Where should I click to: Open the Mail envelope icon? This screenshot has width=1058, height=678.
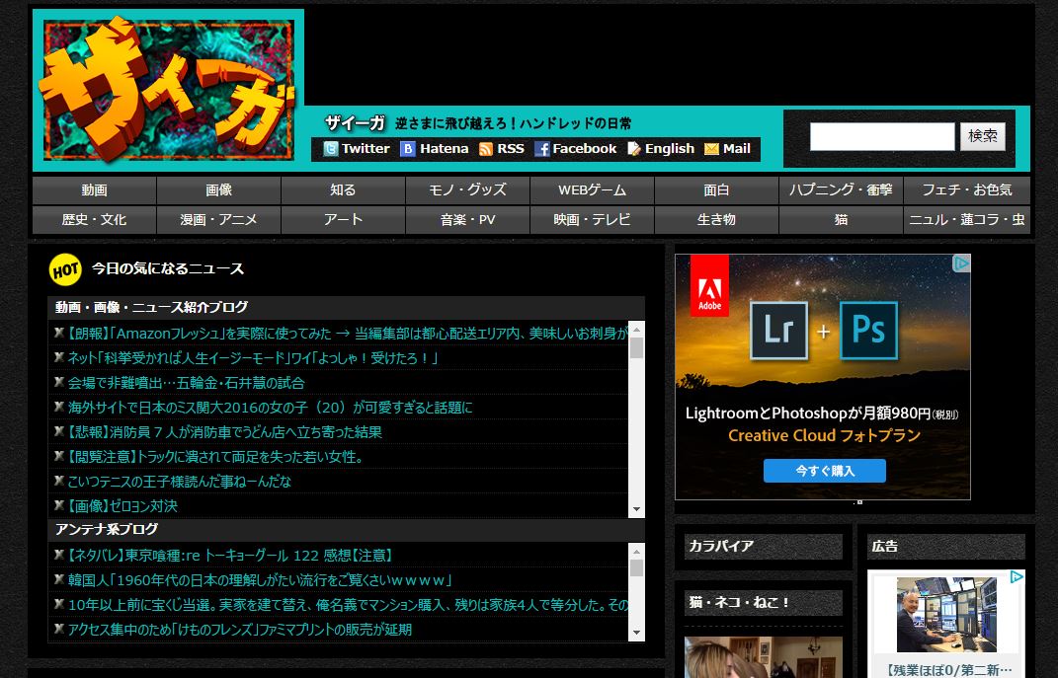pos(711,149)
